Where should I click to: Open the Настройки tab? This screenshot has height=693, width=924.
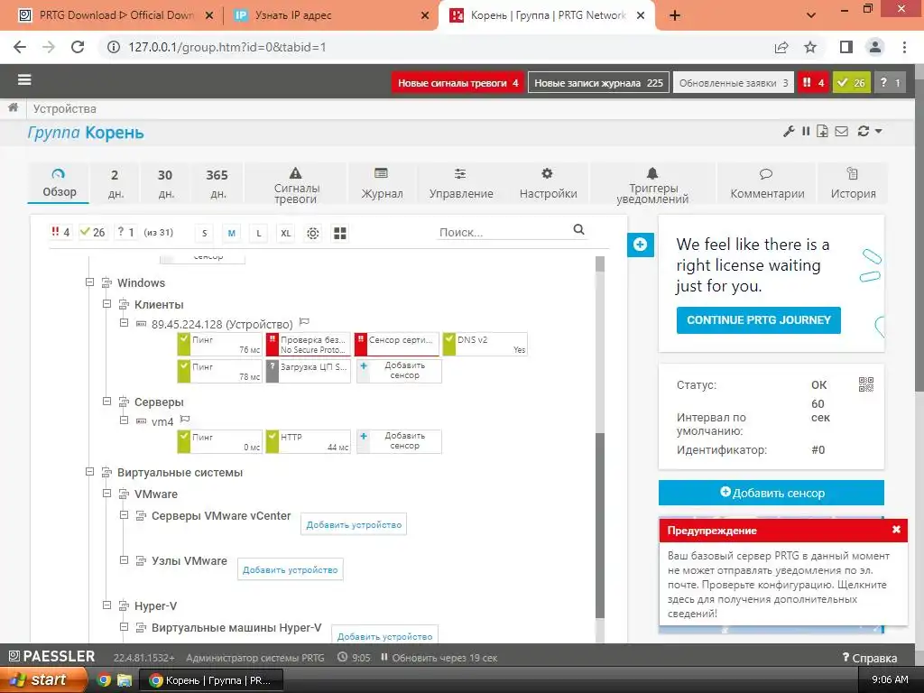coord(548,183)
